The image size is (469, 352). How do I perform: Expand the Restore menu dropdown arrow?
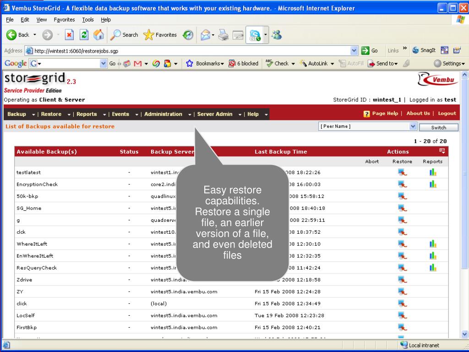coord(69,114)
